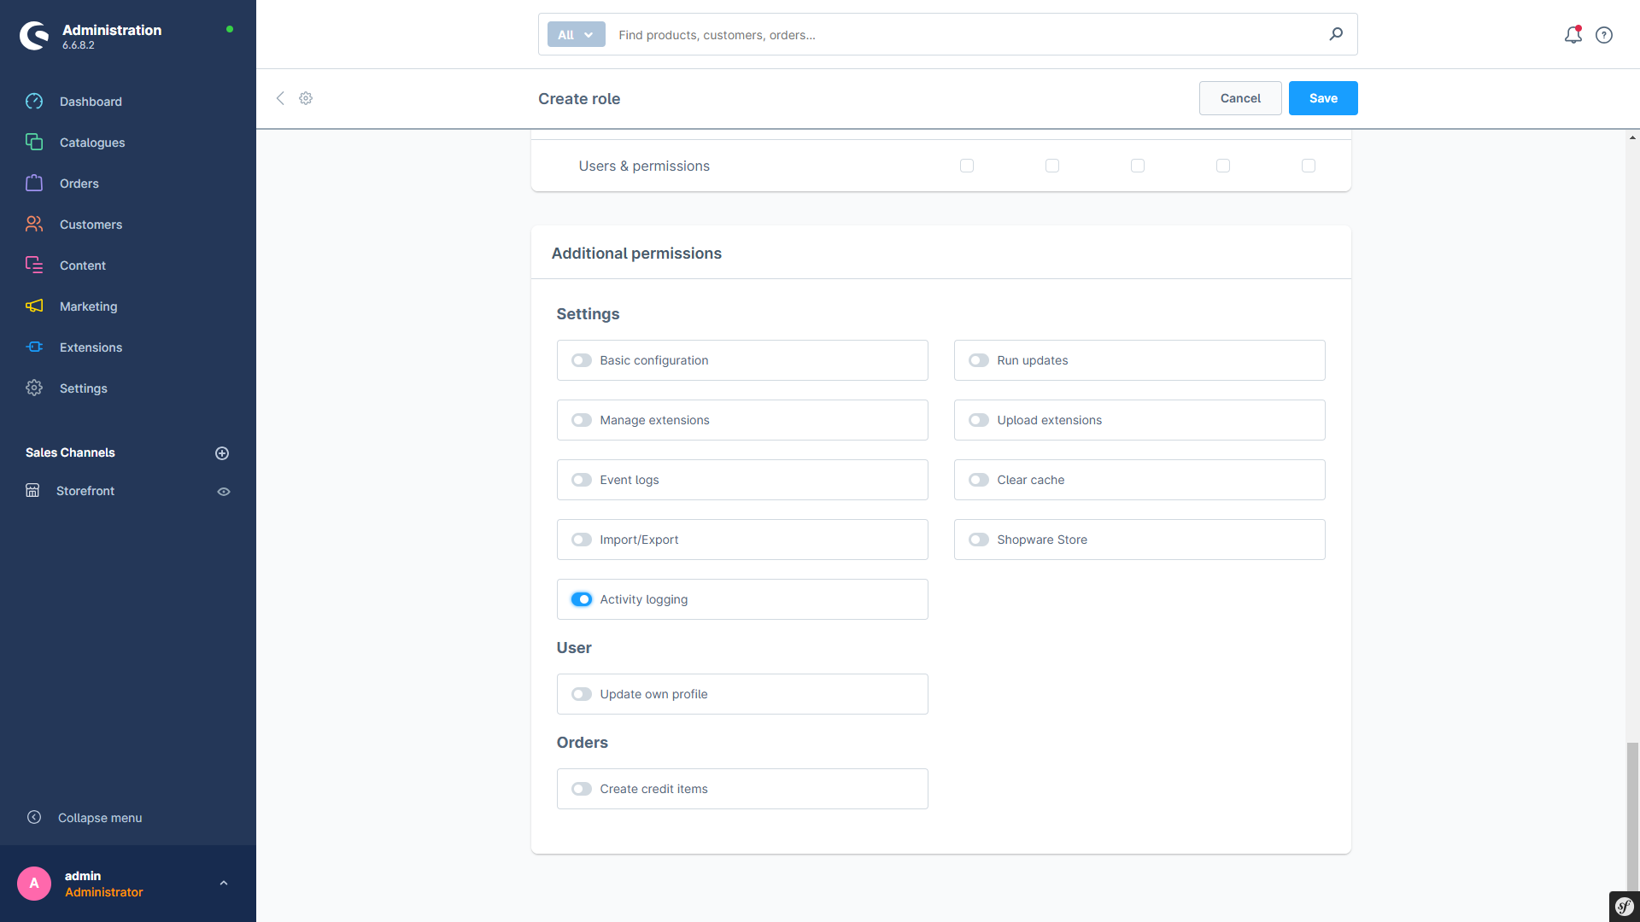This screenshot has height=922, width=1640.
Task: Click the Orders bag icon
Action: 34,184
